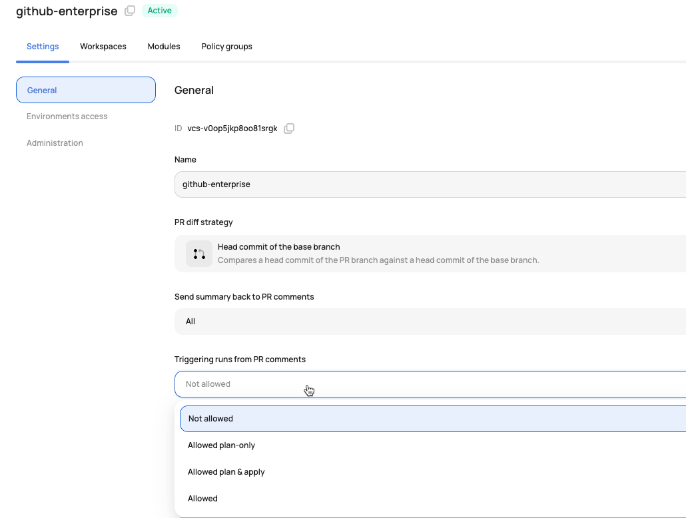The height and width of the screenshot is (518, 686).
Task: Open the Administration section
Action: tap(55, 143)
